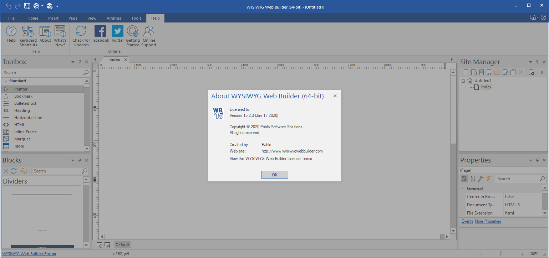549x258 pixels.
Task: Click the Save icon in the title bar
Action: (27, 6)
